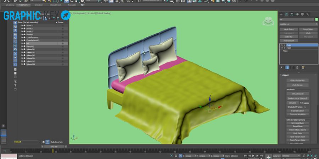
Task: Open the Motion panel icon
Action: coord(297,14)
